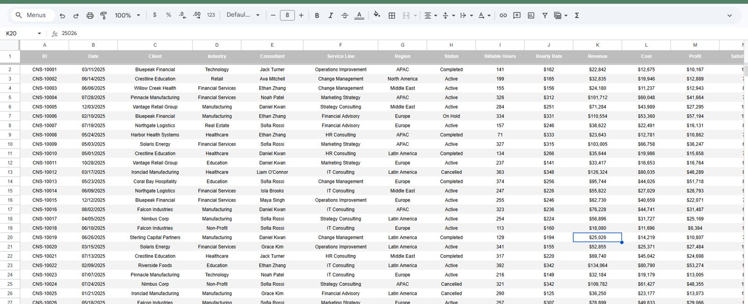
Task: Format selection as percent
Action: [x=168, y=15]
